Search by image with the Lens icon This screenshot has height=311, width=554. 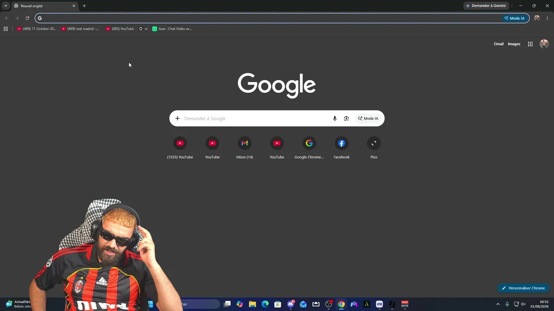pyautogui.click(x=346, y=118)
